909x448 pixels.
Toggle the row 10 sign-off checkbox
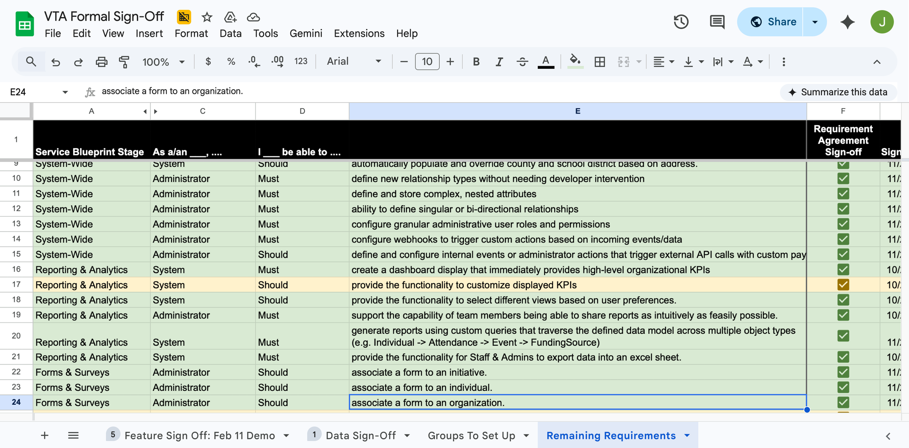coord(843,179)
